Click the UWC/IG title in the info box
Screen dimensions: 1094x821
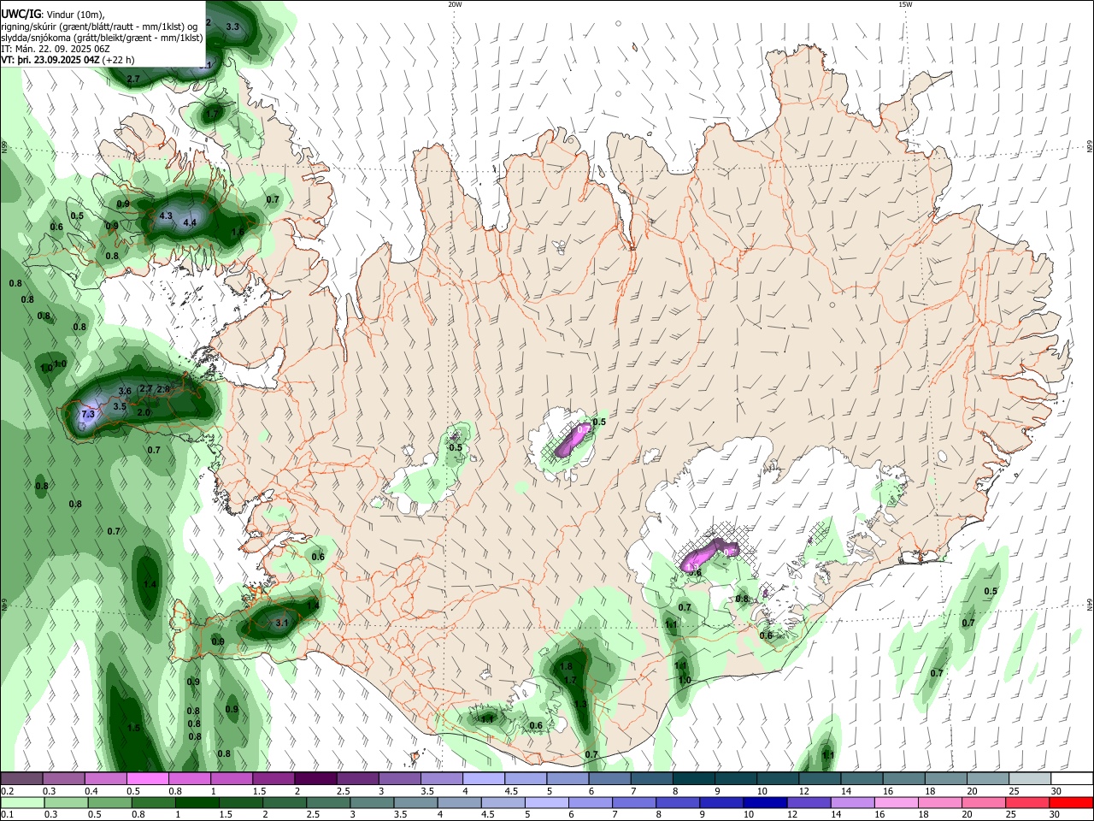click(21, 15)
